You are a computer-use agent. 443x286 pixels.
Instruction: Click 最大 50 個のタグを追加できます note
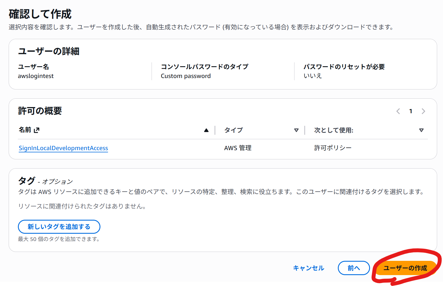point(59,239)
